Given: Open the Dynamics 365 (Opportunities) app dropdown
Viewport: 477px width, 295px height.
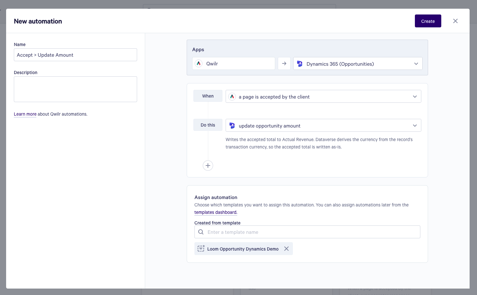Looking at the screenshot, I should (x=358, y=63).
